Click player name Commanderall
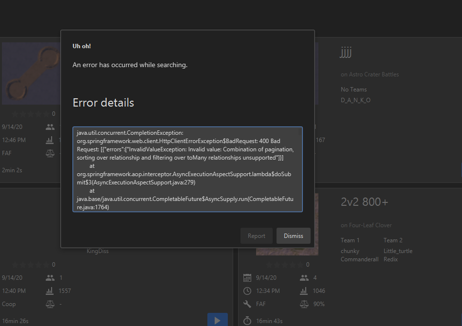The image size is (462, 326). pyautogui.click(x=359, y=259)
